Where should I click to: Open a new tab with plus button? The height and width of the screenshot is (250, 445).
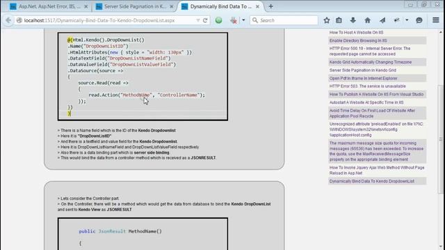tap(270, 6)
